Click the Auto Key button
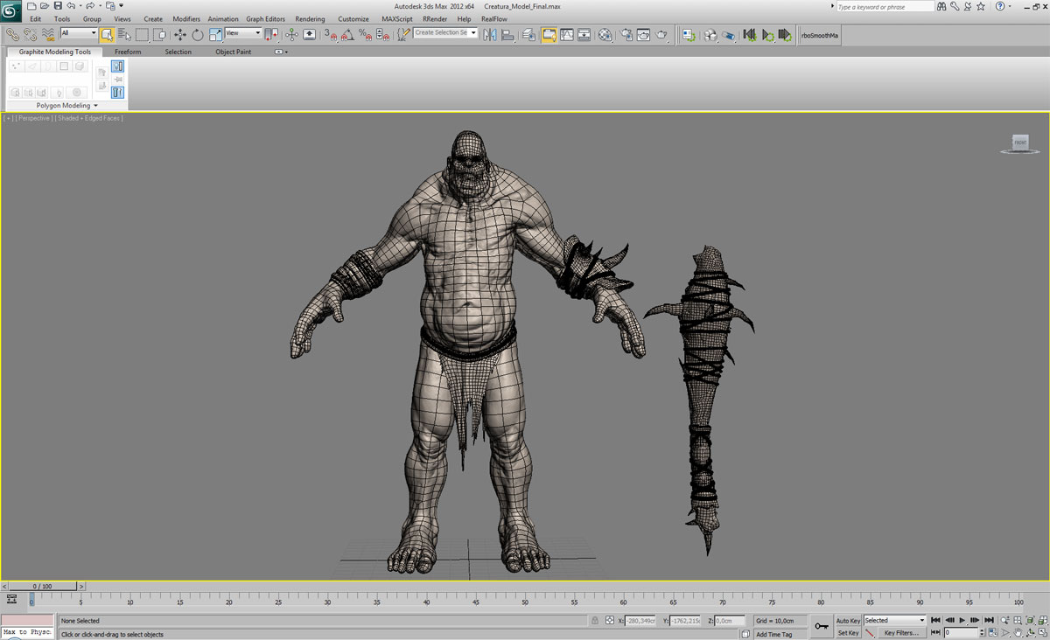1050x640 pixels. 848,621
